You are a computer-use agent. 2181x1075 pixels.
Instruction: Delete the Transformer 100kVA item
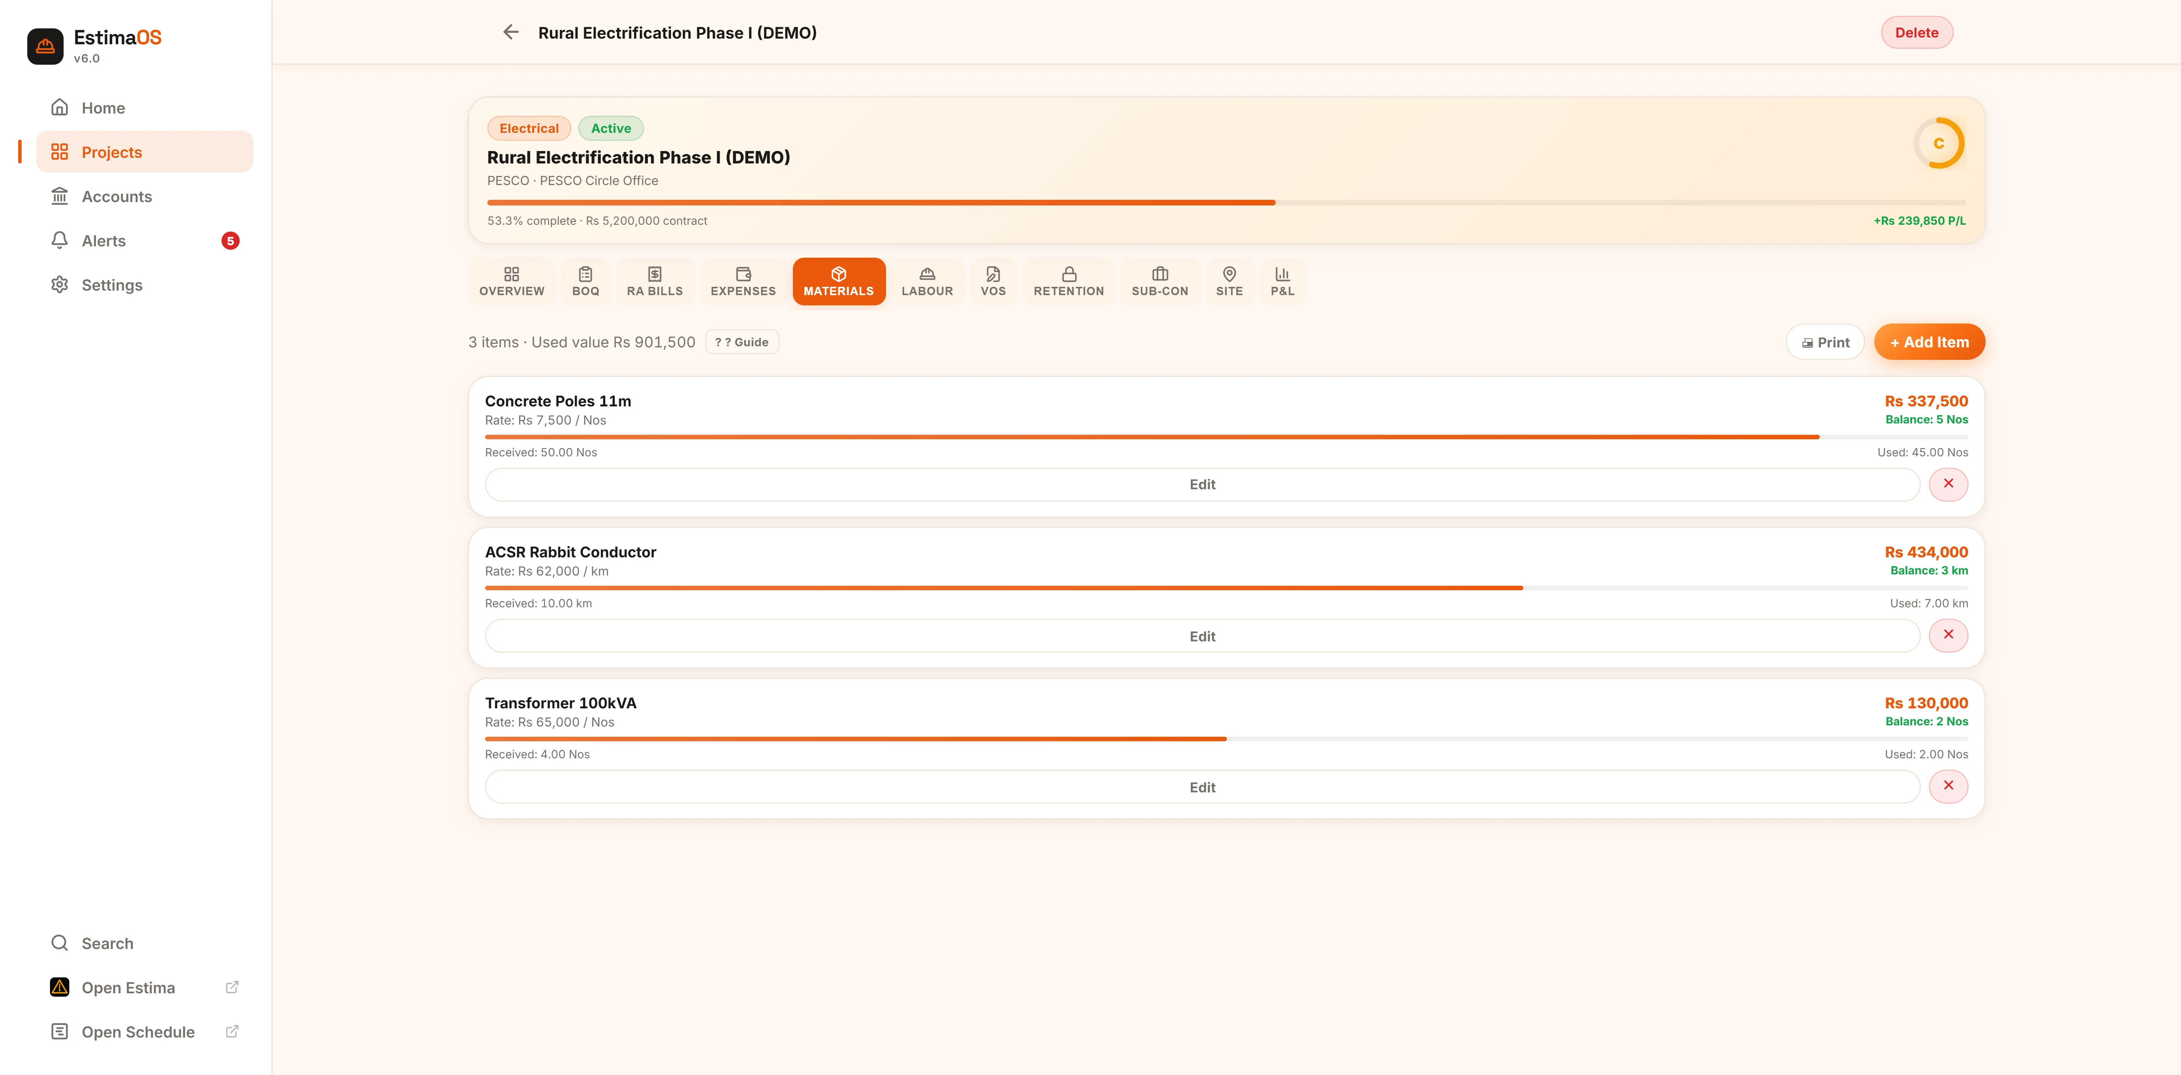click(x=1948, y=786)
